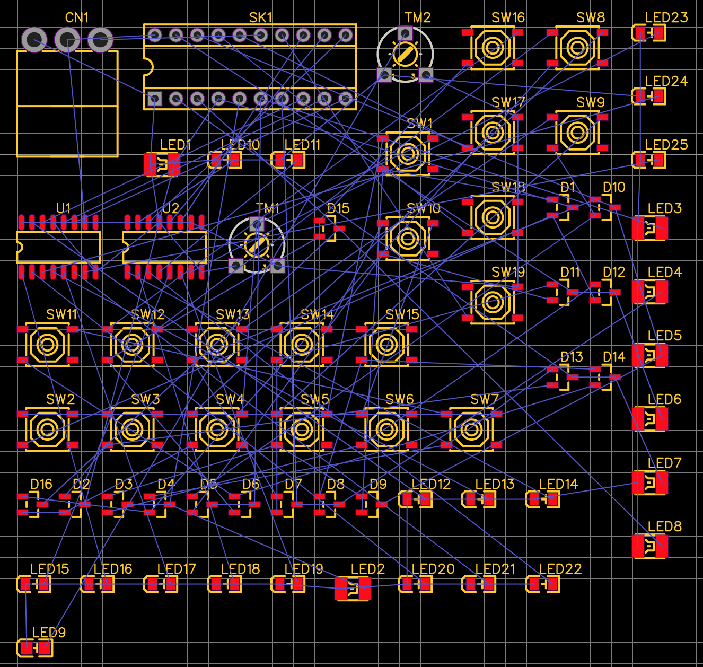Select the SW1 tactile switch footprint
This screenshot has height=667, width=703.
coord(408,154)
